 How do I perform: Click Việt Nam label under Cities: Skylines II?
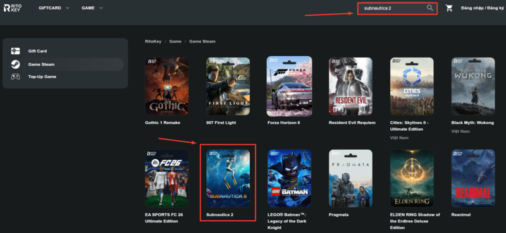(399, 138)
